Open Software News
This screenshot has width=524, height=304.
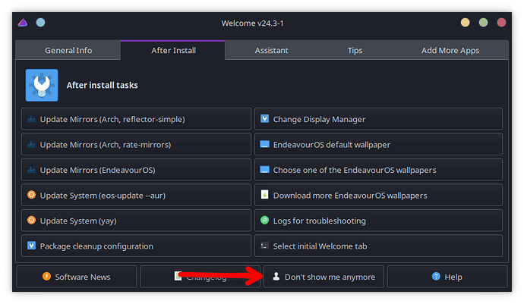(77, 277)
